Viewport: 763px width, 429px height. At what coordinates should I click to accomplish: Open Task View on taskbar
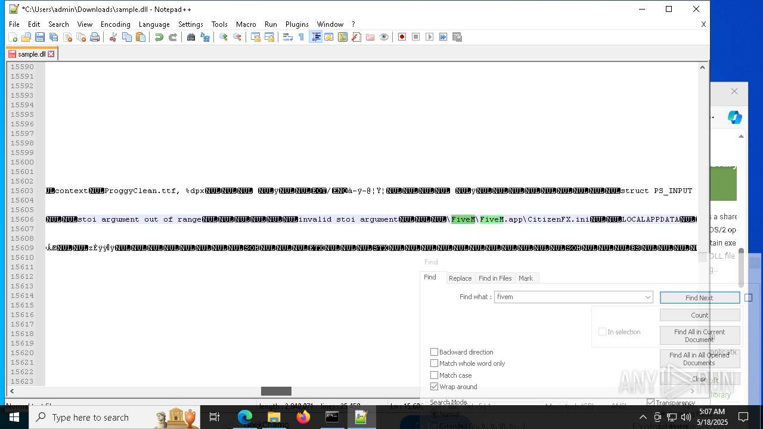pos(215,417)
